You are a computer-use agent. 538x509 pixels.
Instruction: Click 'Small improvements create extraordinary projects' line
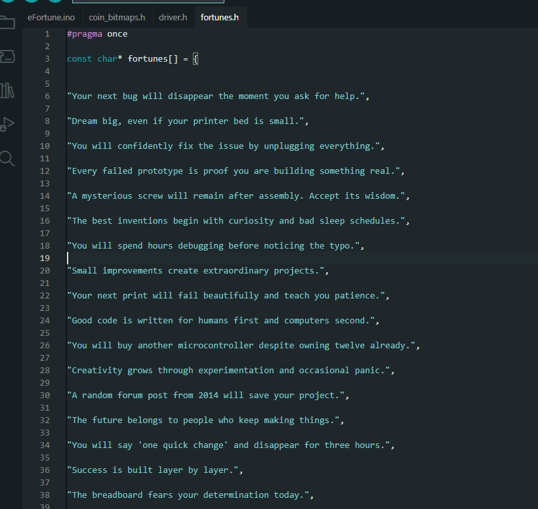coord(198,271)
